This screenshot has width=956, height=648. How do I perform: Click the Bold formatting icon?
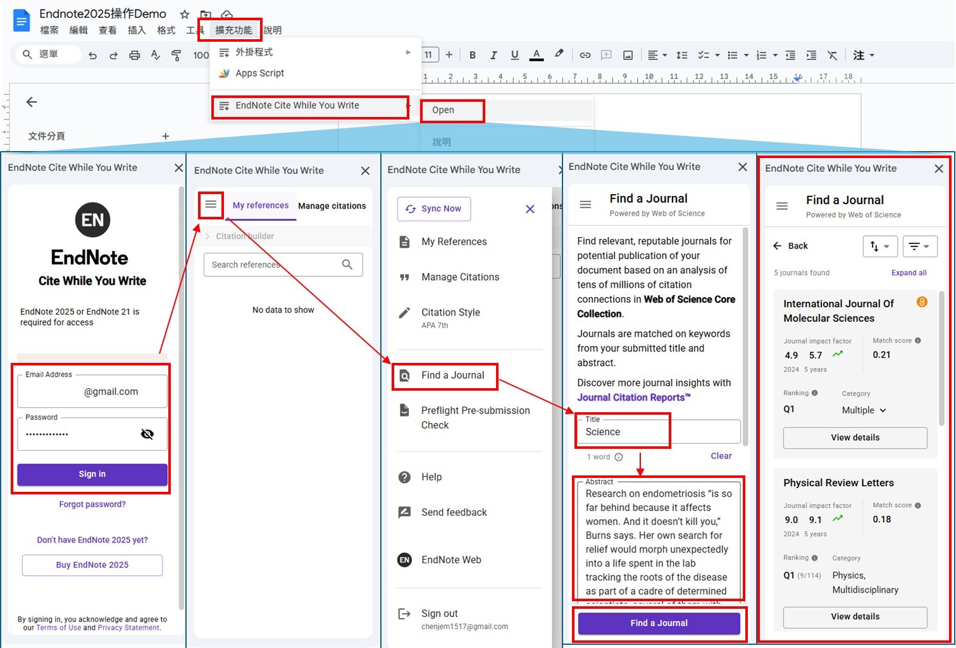click(472, 55)
